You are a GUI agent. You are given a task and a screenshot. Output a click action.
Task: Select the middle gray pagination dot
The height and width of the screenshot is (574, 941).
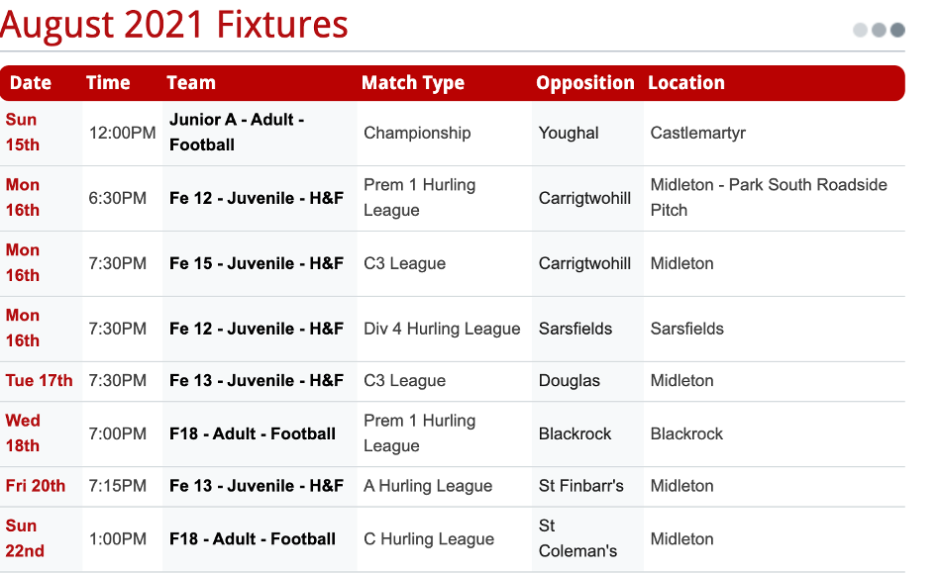879,30
